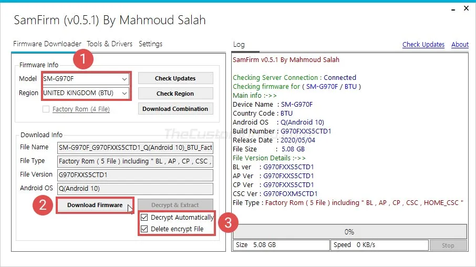476x267 pixels.
Task: Click log line File Size : 5.08 GB
Action: [268, 149]
